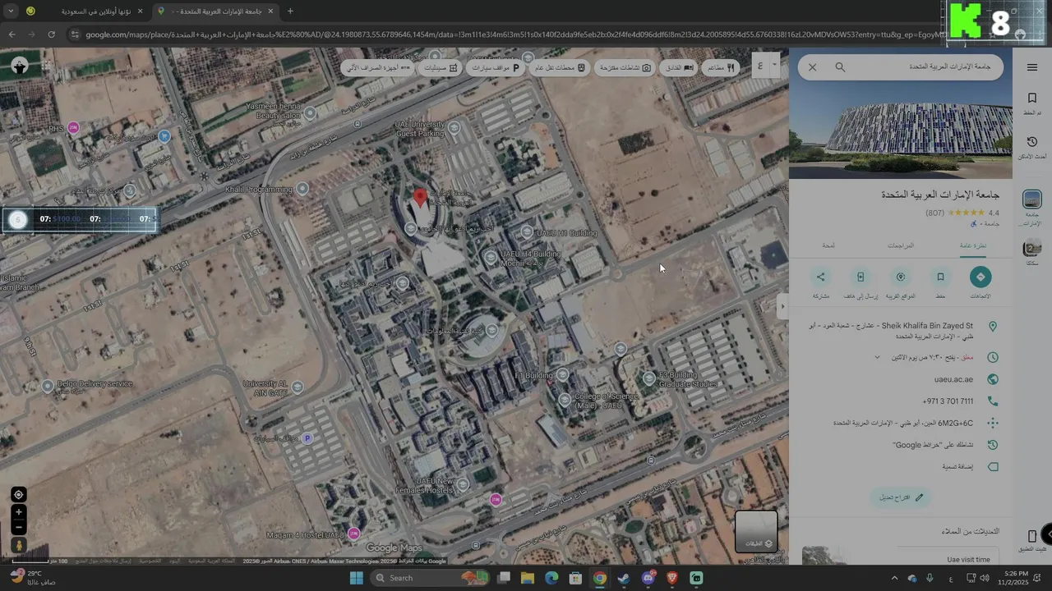Select the Parking chip
This screenshot has height=591, width=1052.
pos(496,67)
